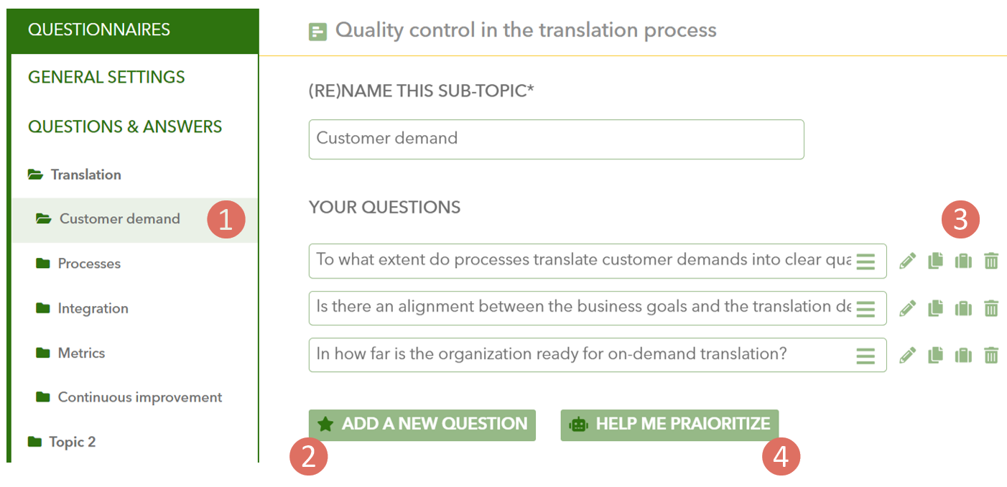Click the trash icon on the second question
Screen dimensions: 1007x487
(991, 308)
